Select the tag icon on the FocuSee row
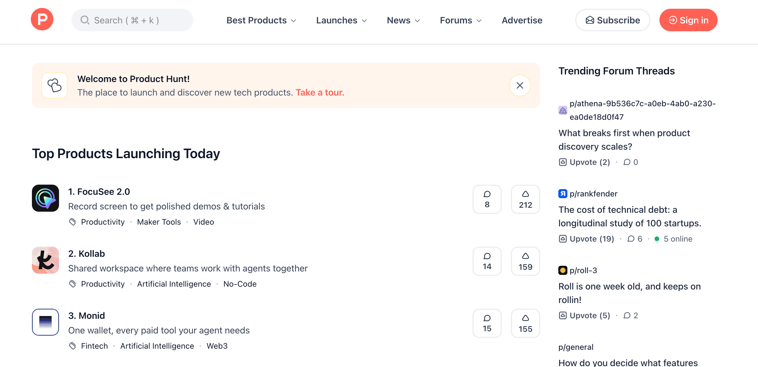 [x=72, y=222]
